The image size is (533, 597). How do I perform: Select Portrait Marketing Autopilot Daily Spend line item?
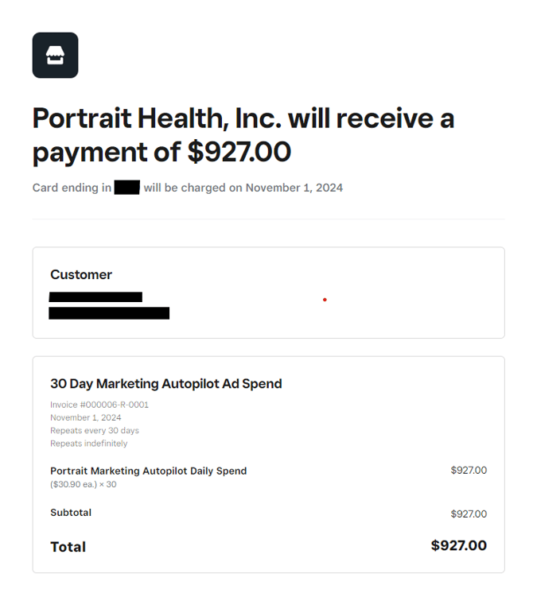point(149,471)
